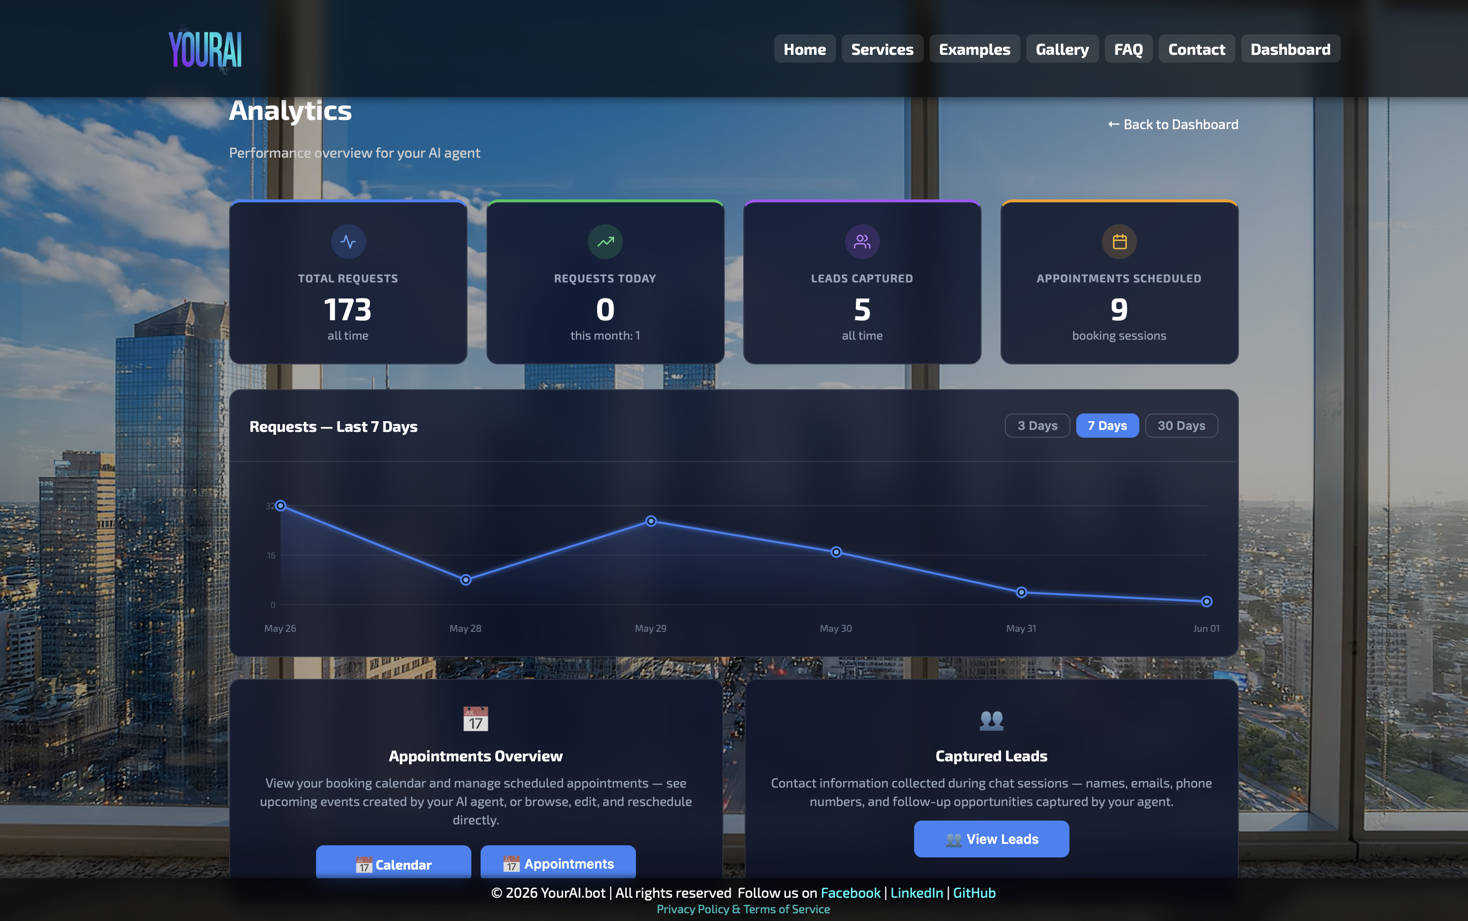Open the Appointments button
The height and width of the screenshot is (921, 1468).
pyautogui.click(x=558, y=862)
